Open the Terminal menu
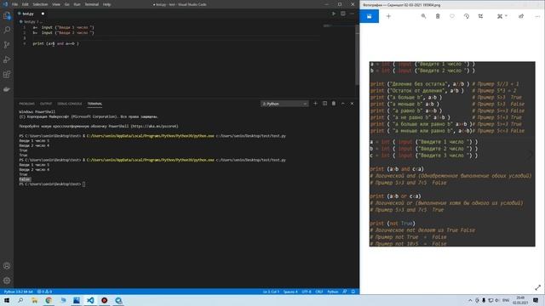The image size is (545, 306). 92,4
